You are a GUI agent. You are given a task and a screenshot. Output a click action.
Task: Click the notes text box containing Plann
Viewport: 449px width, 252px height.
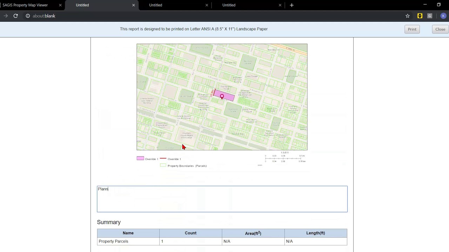[222, 199]
